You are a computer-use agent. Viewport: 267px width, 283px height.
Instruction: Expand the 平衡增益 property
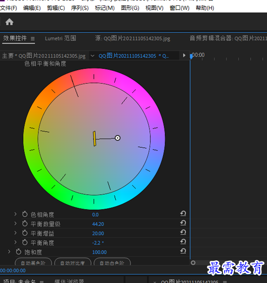[x=15, y=233]
